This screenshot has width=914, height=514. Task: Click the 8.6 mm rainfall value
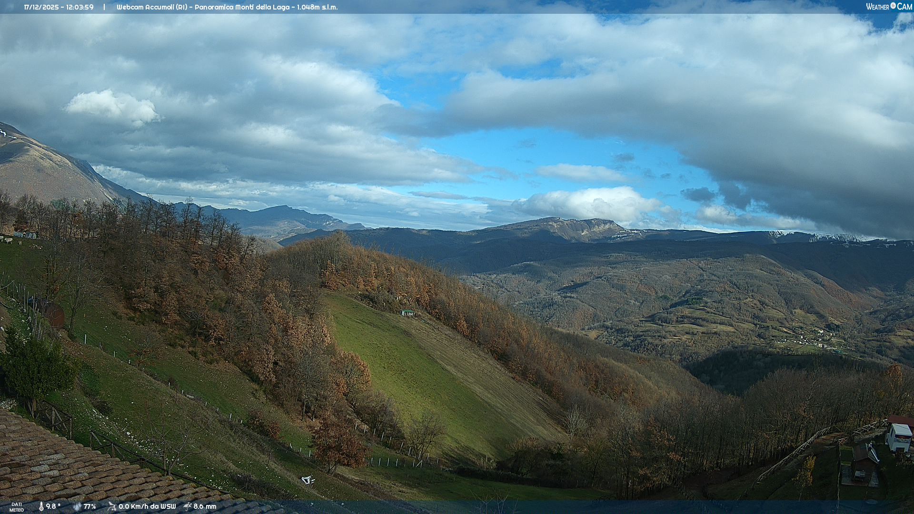[205, 506]
